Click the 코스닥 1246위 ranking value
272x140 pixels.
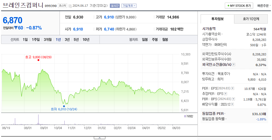(256, 34)
